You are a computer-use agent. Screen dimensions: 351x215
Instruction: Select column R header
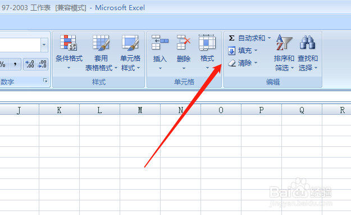click(336, 110)
